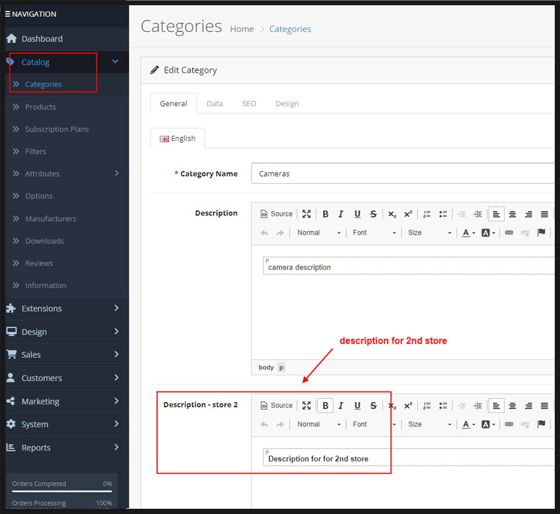The image size is (560, 514).
Task: Open the Font dropdown in the first editor
Action: pyautogui.click(x=374, y=233)
